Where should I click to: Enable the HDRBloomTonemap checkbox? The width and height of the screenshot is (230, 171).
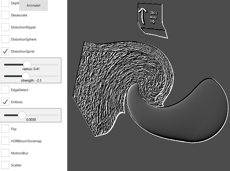(5, 141)
